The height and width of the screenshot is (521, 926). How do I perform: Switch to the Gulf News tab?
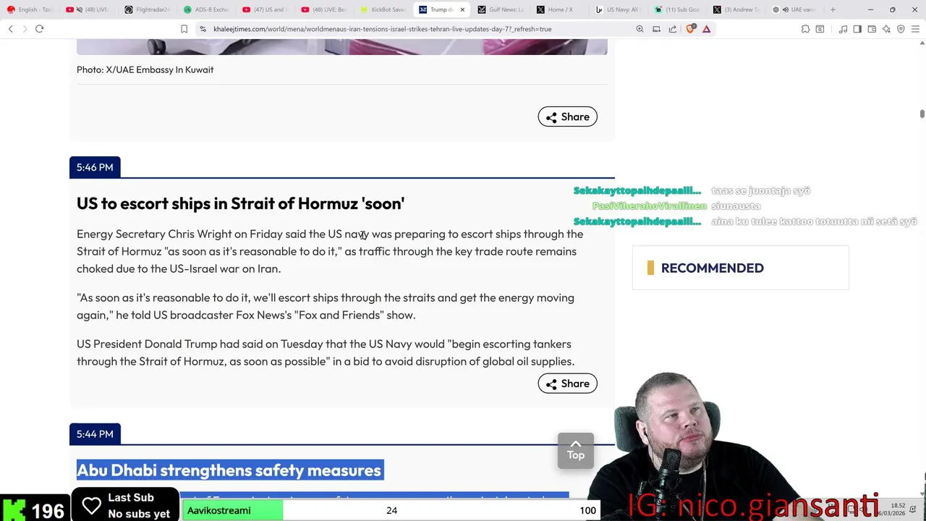[501, 9]
